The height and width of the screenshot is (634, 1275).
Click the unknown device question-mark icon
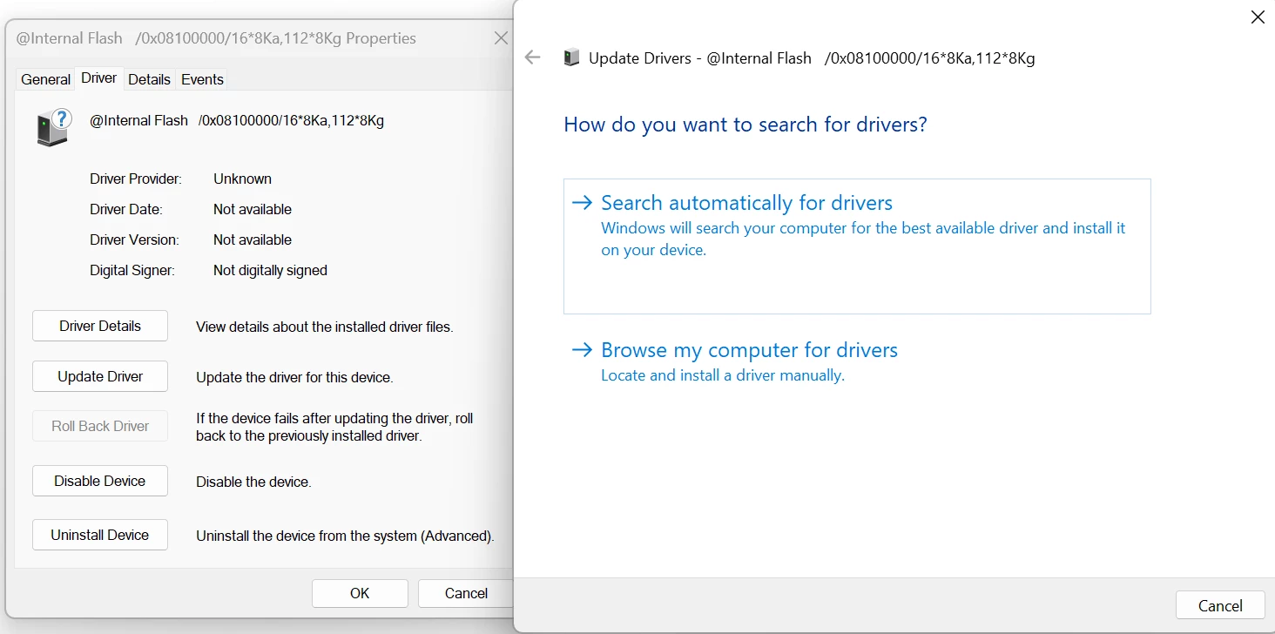(54, 127)
